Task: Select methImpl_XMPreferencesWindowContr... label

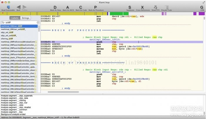Action: [x=19, y=42]
